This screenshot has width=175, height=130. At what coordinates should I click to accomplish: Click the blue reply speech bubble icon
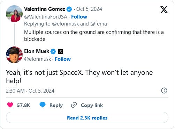(43, 104)
